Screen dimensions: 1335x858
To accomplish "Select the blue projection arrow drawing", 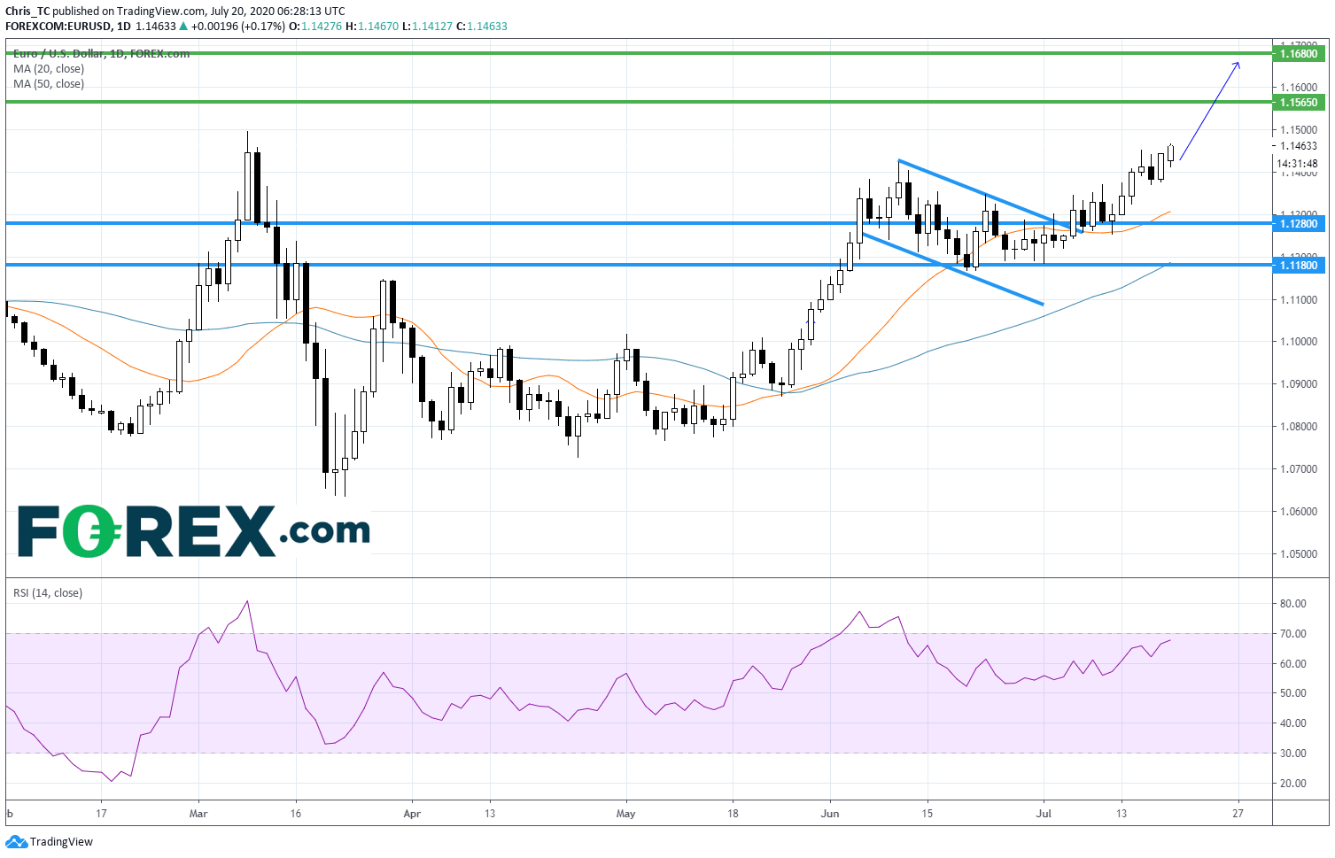I will [x=1210, y=112].
